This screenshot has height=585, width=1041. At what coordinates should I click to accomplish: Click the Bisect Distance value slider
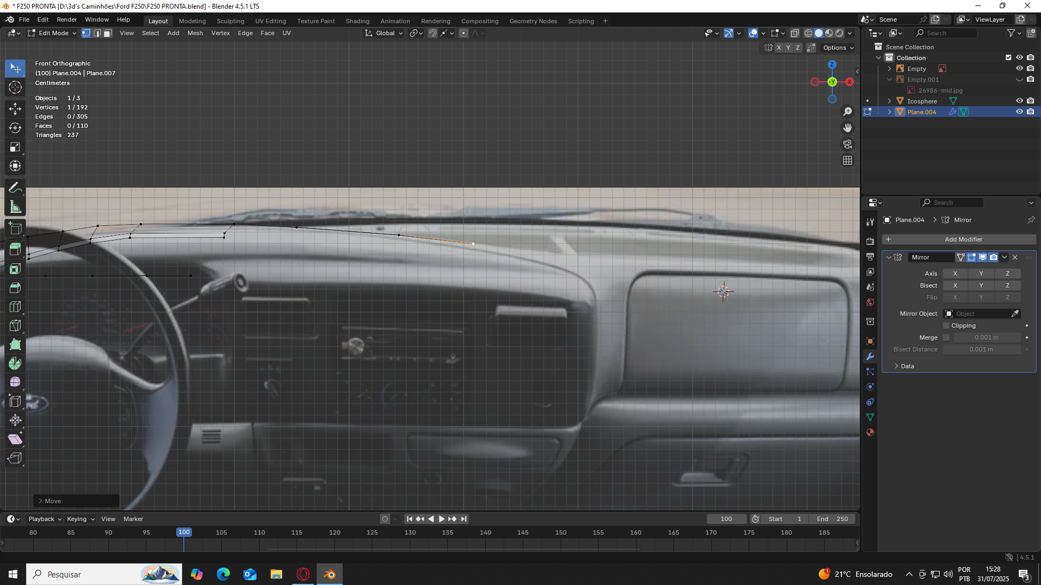click(981, 349)
